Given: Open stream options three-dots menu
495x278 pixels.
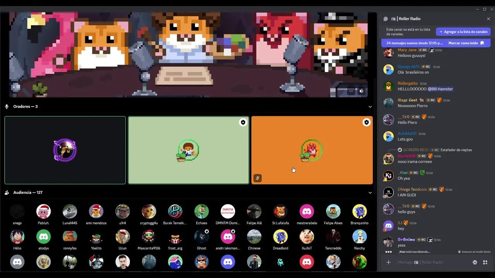Looking at the screenshot, I should [351, 92].
